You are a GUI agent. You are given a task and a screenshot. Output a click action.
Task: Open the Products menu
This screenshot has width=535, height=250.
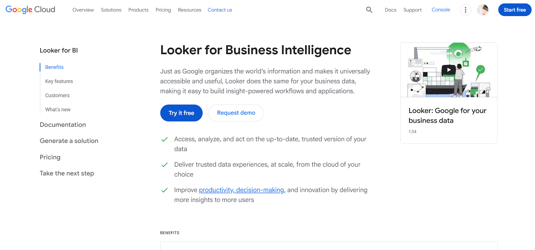(138, 10)
